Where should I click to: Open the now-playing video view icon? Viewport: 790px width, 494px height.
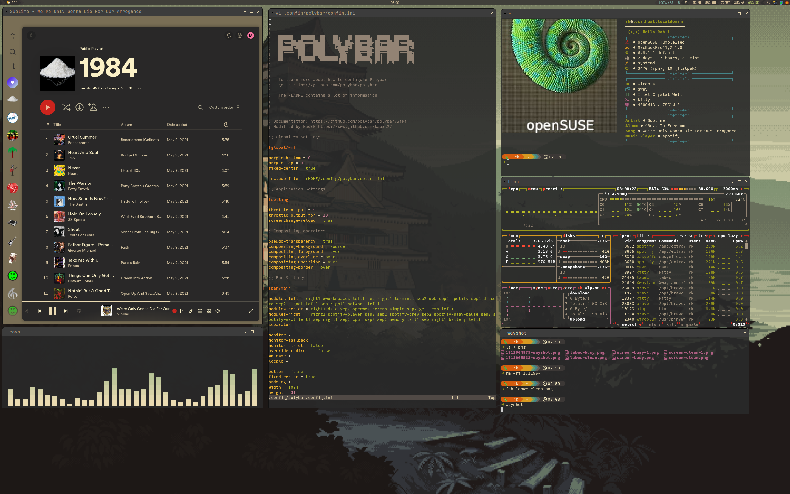coord(182,311)
